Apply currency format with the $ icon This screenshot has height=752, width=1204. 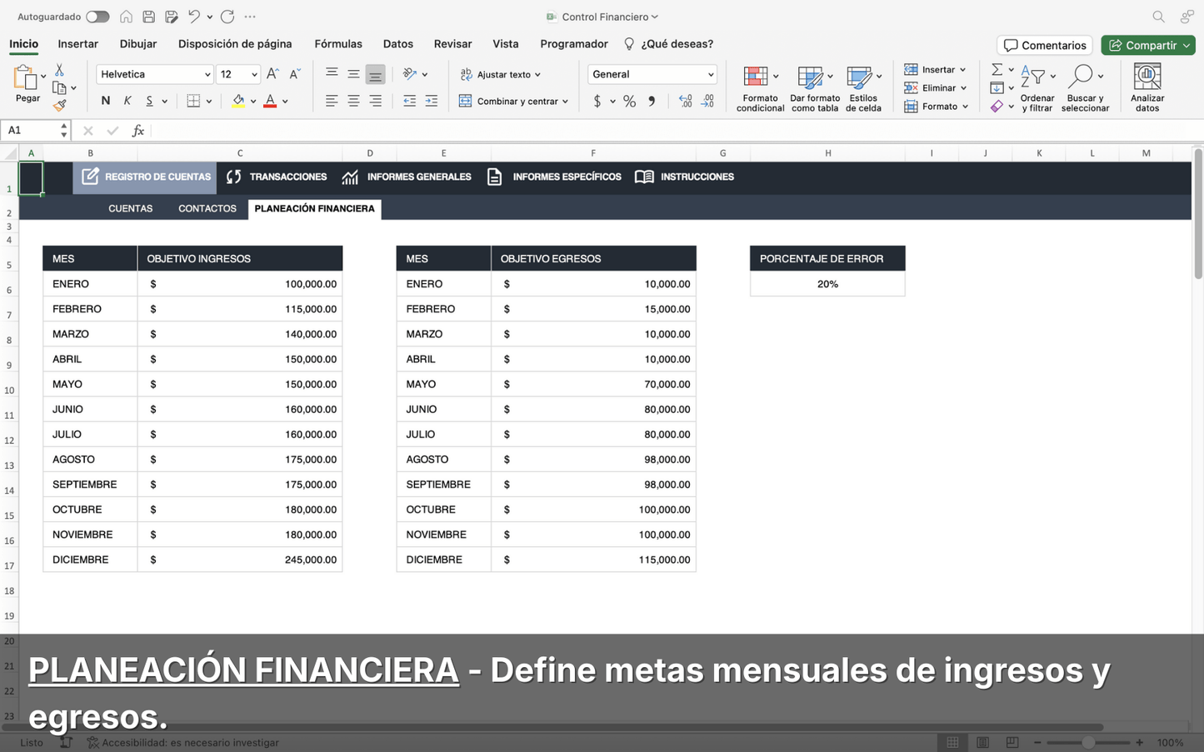click(x=596, y=101)
